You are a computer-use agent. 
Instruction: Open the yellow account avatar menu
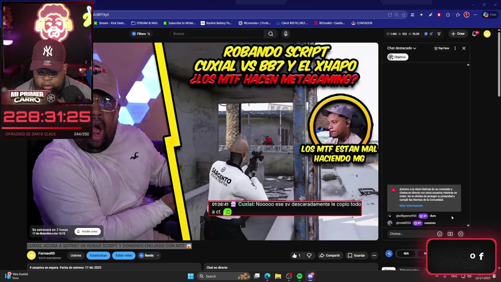(x=487, y=34)
